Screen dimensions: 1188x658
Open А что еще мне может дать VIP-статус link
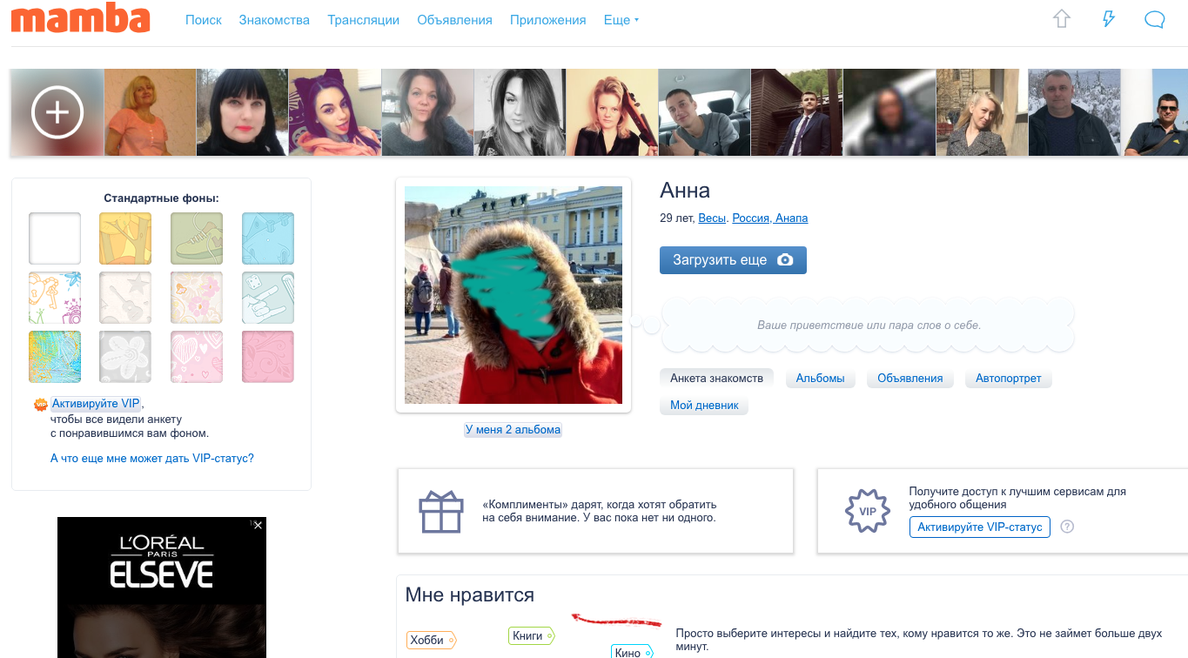pyautogui.click(x=152, y=458)
